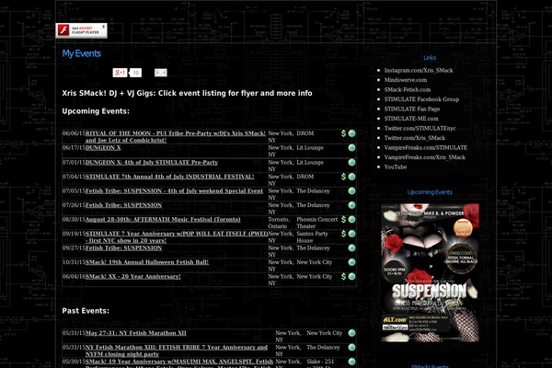The image size is (552, 368).
Task: Click the globe icon for SMack! 19 Year Anniversary
Action: (x=351, y=362)
